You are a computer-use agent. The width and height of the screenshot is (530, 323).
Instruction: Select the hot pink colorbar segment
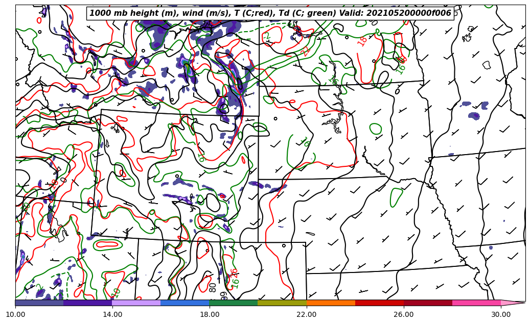pos(476,303)
